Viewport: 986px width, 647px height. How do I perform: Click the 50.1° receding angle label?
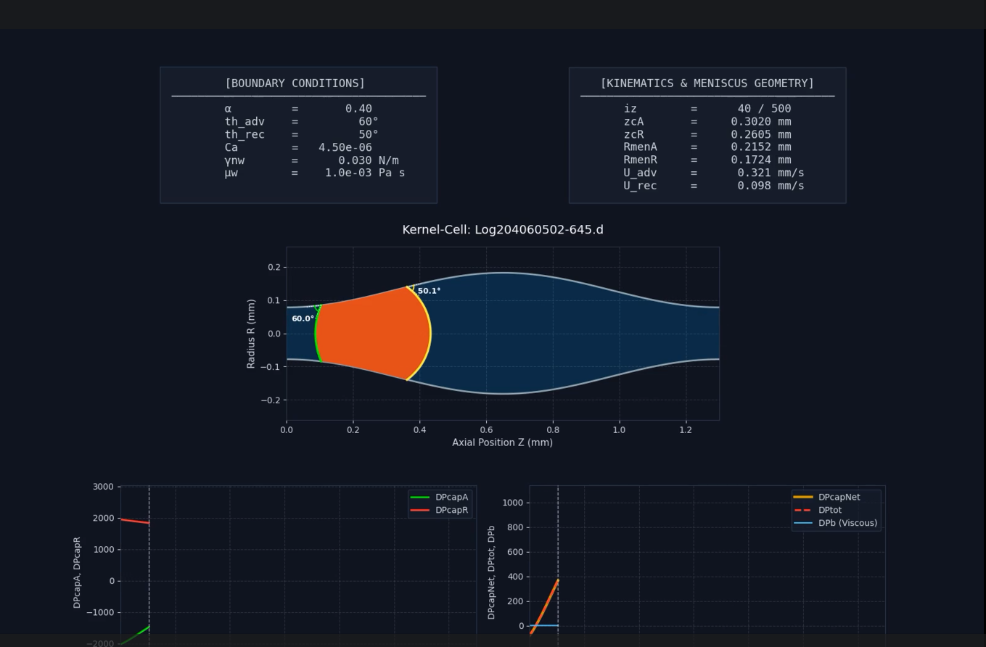coord(429,291)
